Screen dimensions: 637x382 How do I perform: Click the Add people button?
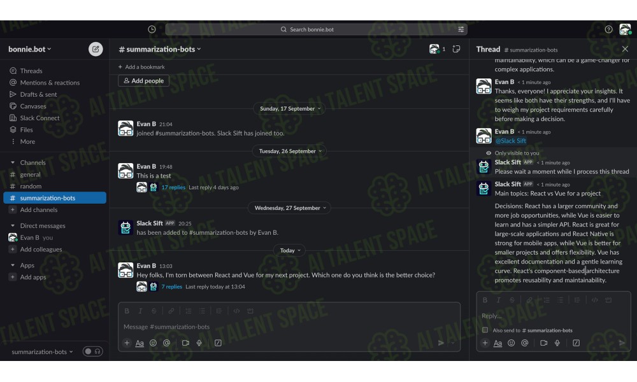(x=143, y=81)
